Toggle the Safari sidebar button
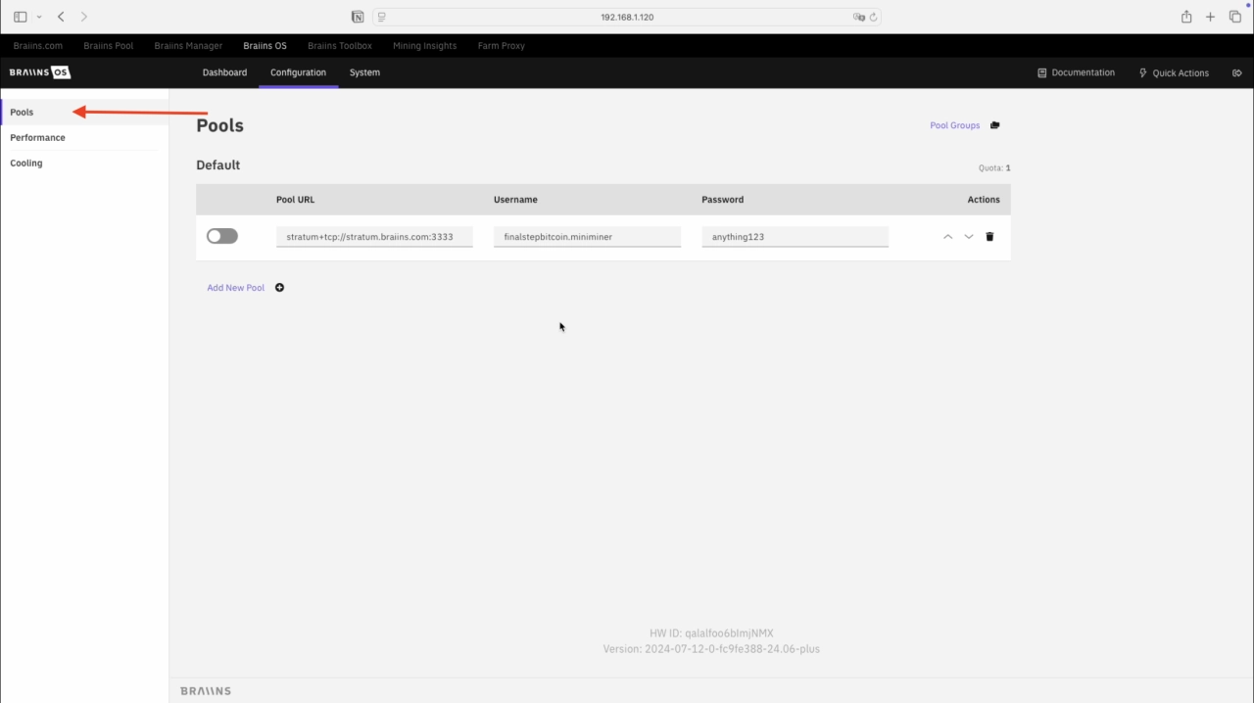 pos(20,17)
